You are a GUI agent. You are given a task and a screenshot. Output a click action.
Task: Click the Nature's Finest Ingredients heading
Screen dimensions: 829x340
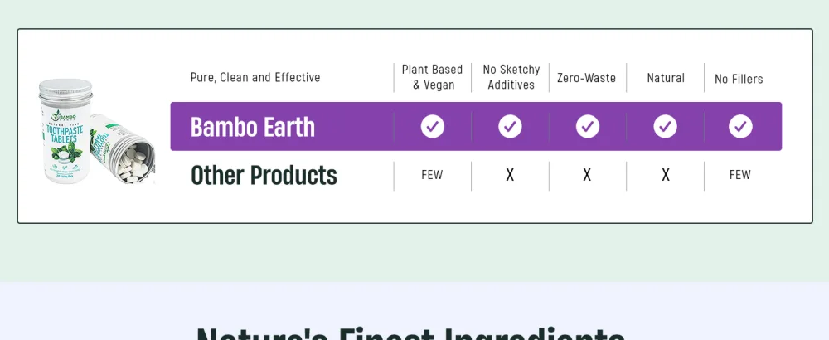point(410,333)
